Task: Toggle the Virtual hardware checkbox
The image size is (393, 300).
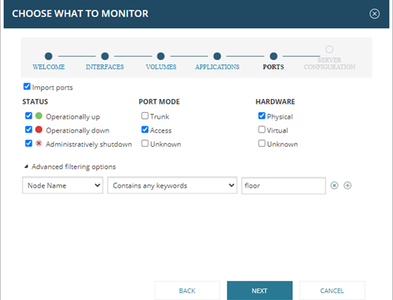Action: [x=262, y=130]
